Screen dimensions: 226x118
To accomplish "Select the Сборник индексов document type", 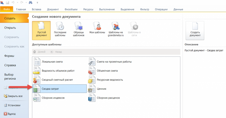I will [x=60, y=98].
